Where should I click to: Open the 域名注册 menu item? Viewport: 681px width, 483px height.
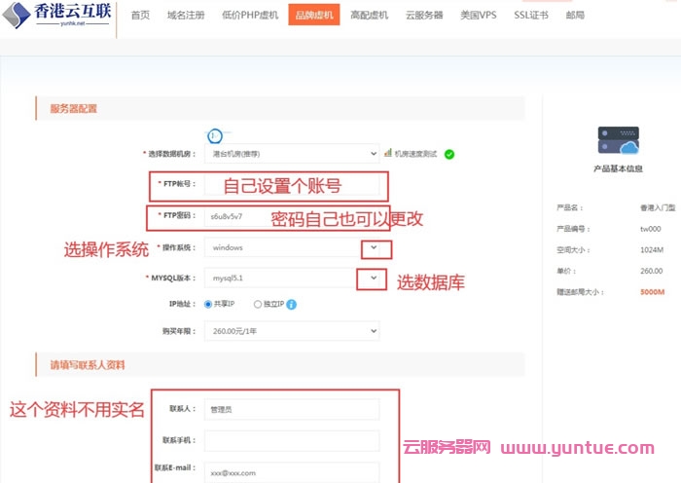[186, 16]
